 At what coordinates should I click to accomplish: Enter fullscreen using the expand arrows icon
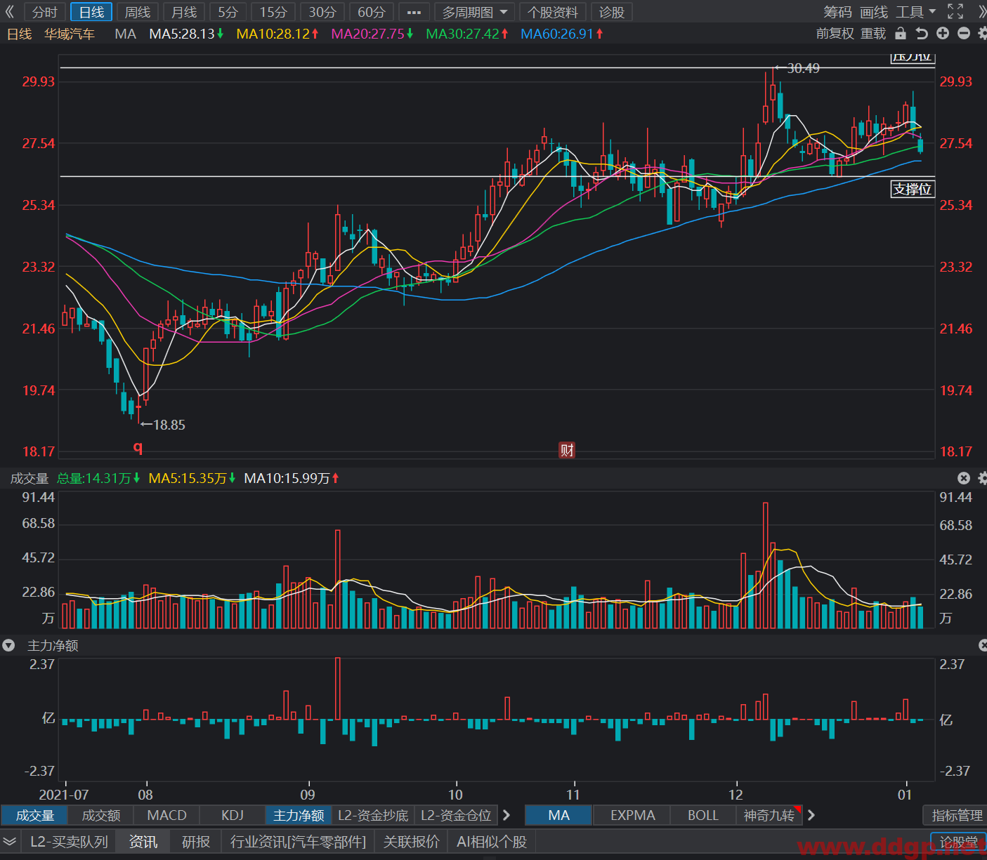[x=955, y=11]
